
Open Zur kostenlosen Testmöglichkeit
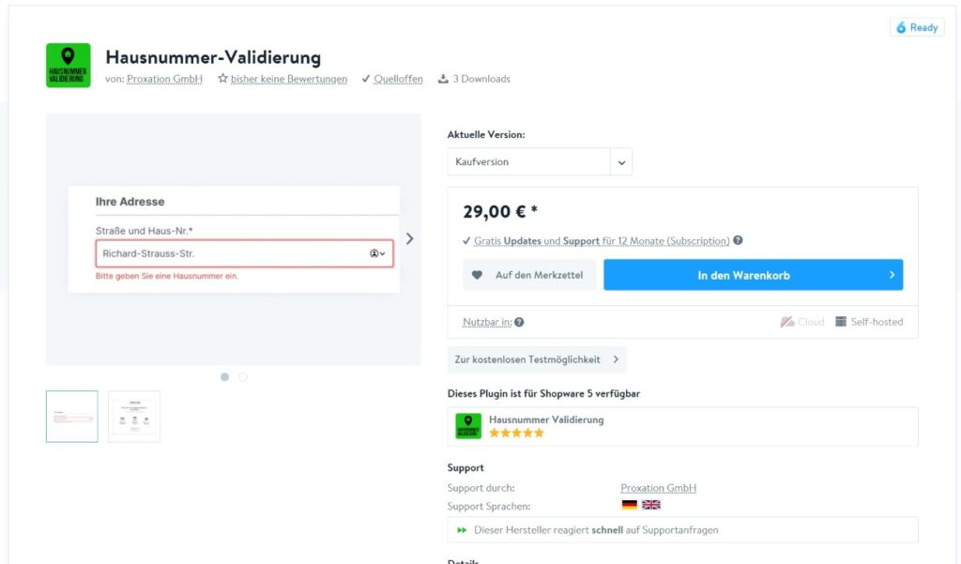point(537,359)
